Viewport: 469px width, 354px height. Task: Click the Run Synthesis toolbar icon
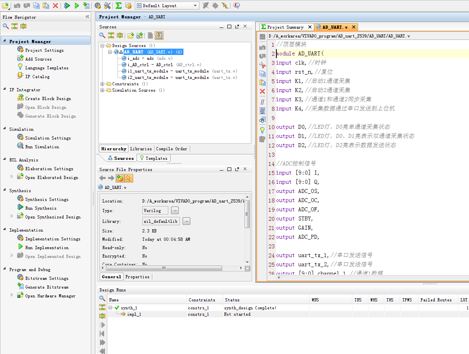pos(67,6)
